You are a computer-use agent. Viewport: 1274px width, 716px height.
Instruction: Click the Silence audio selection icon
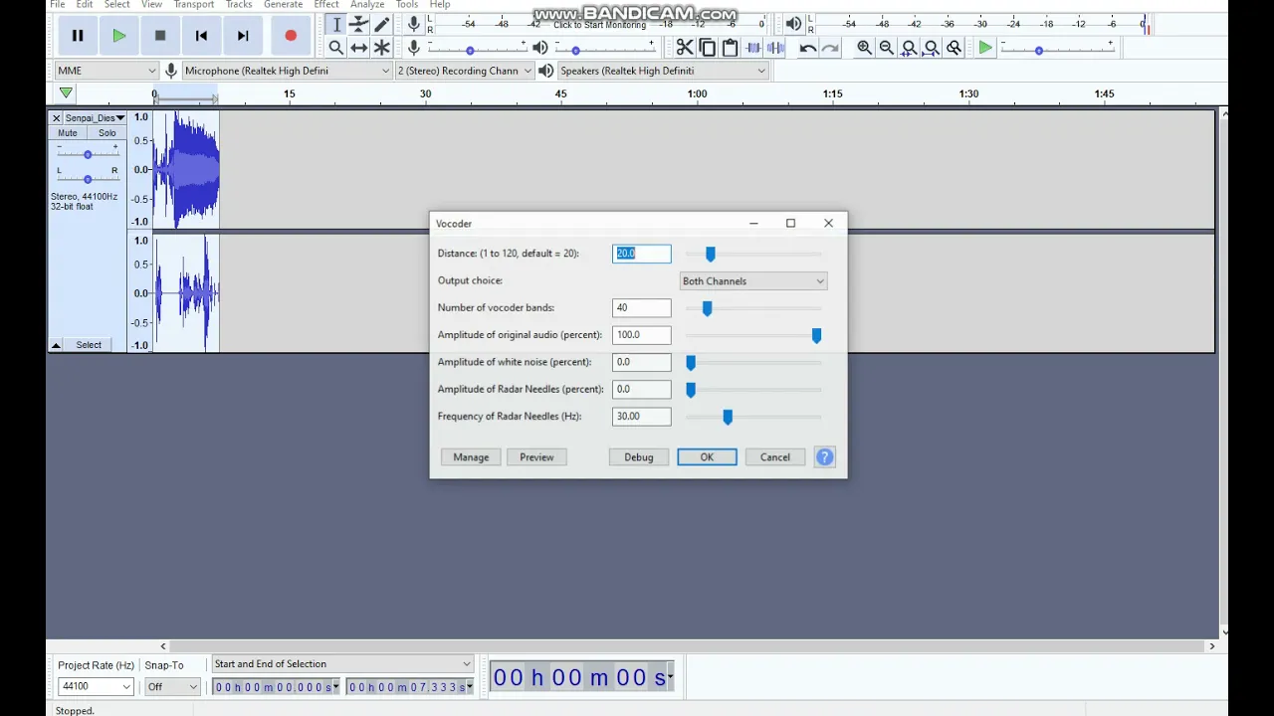[x=776, y=47]
